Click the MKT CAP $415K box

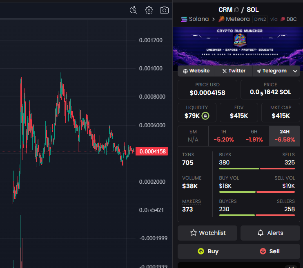point(281,113)
